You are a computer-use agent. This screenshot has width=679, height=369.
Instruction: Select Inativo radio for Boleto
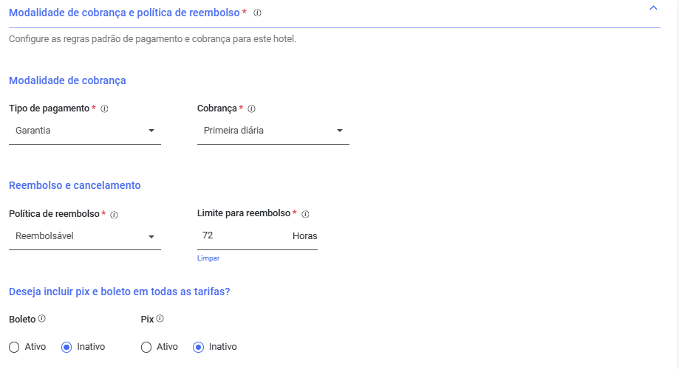point(66,347)
